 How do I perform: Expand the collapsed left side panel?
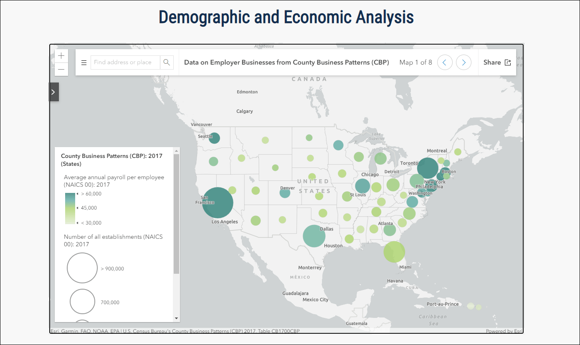tap(54, 92)
